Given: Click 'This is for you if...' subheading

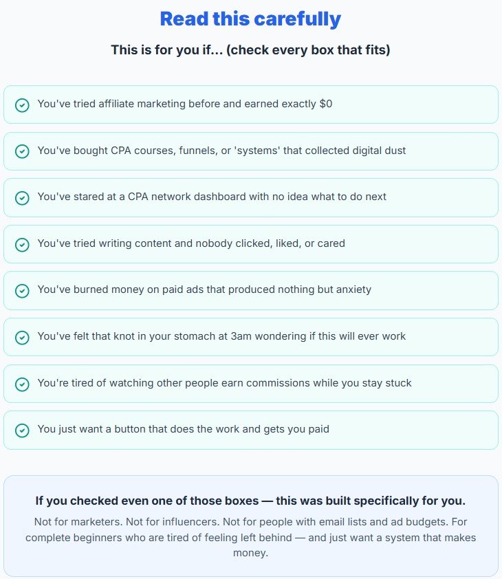Looking at the screenshot, I should [x=250, y=50].
